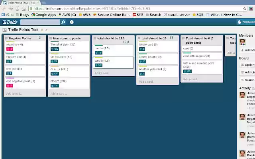The height and width of the screenshot is (159, 255).
Task: Star the Trello Points Test board
Action: point(42,30)
